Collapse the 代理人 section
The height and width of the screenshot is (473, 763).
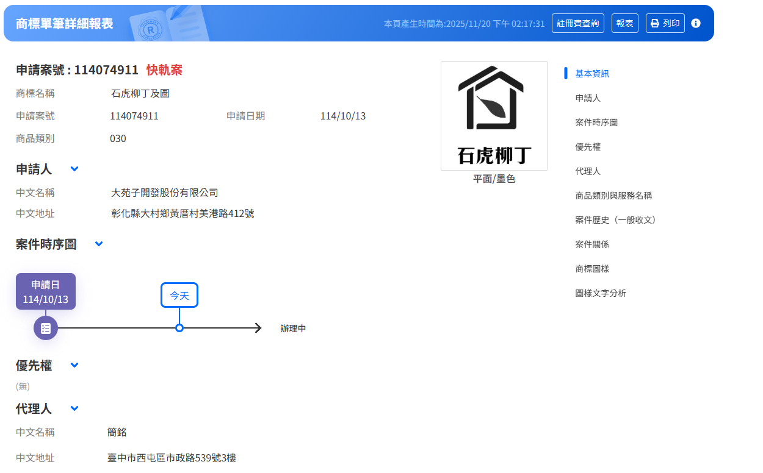pos(74,408)
